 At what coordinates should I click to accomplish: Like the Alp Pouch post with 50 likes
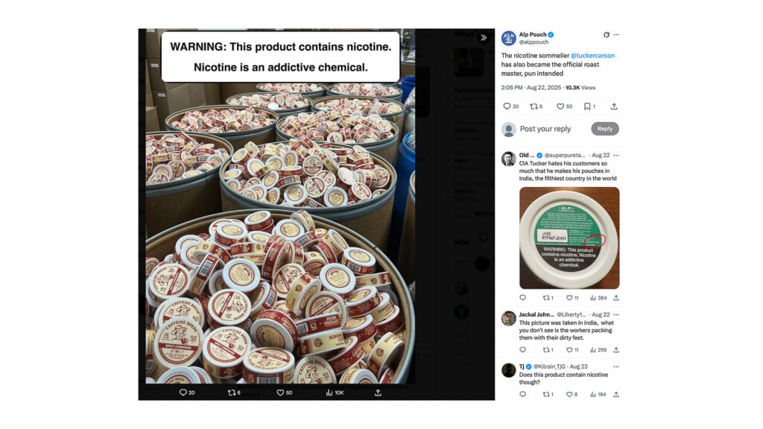point(564,106)
